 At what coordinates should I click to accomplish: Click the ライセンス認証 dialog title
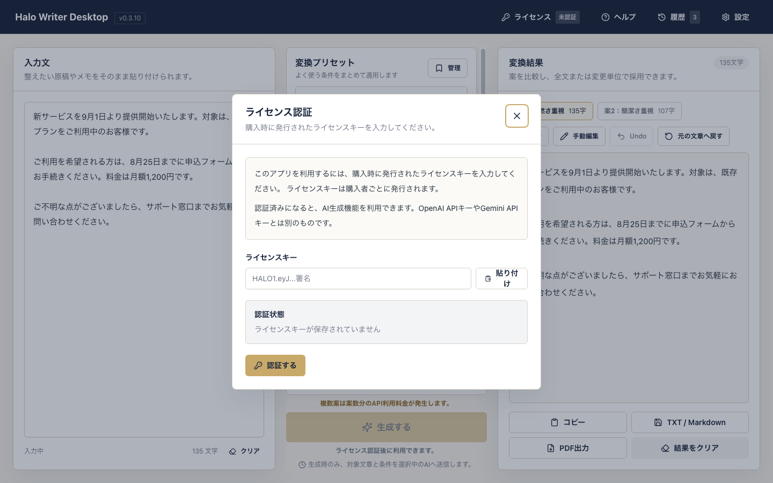279,112
